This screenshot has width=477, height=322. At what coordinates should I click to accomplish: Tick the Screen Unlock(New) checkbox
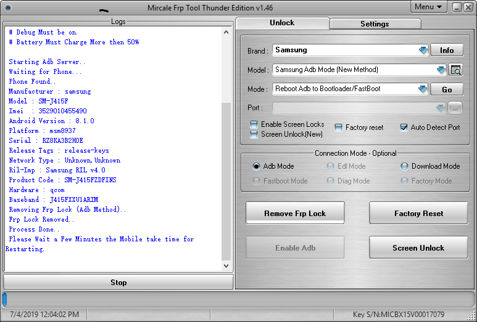(x=254, y=134)
